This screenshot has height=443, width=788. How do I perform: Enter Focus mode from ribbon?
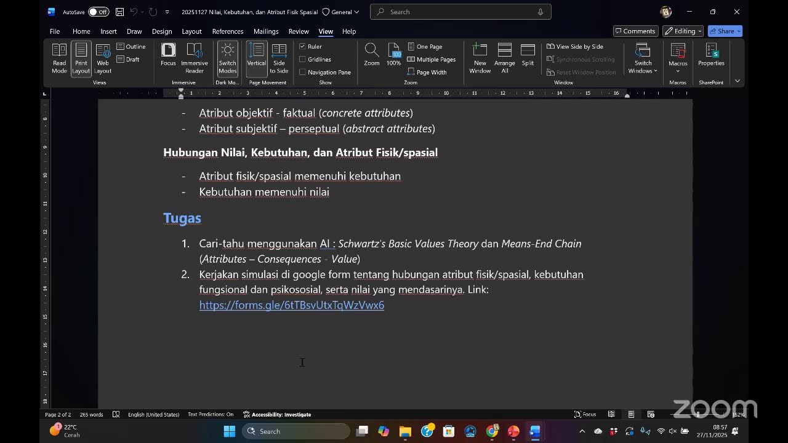point(168,55)
